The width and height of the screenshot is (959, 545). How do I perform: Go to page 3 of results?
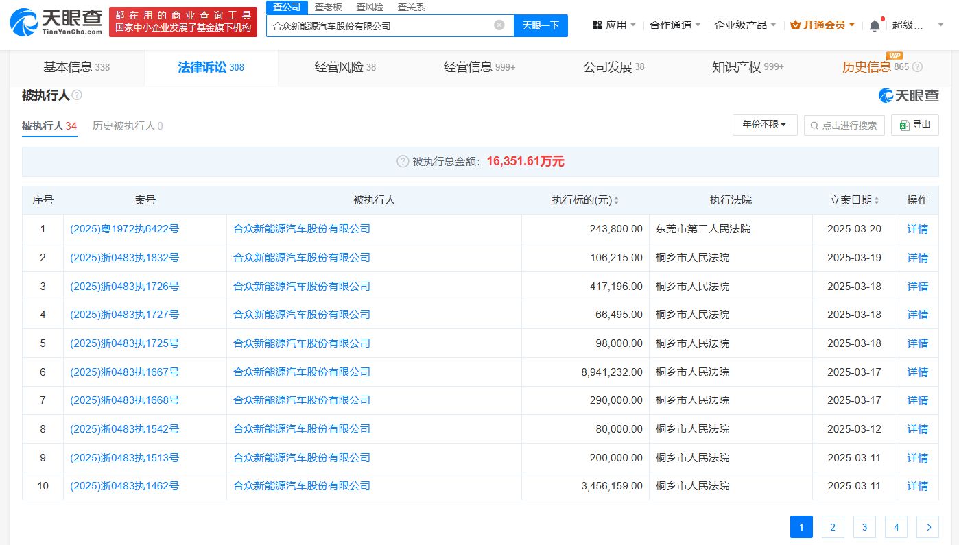click(864, 527)
